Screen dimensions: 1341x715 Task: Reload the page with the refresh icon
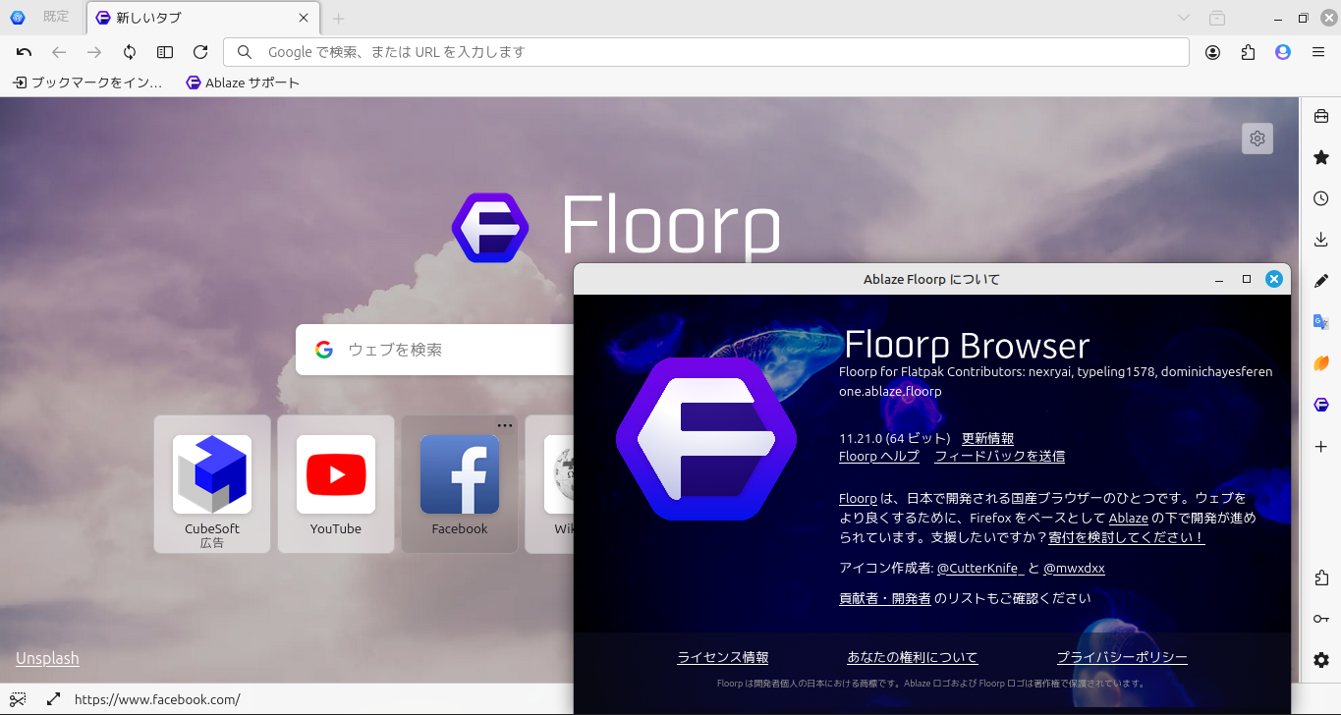coord(200,52)
